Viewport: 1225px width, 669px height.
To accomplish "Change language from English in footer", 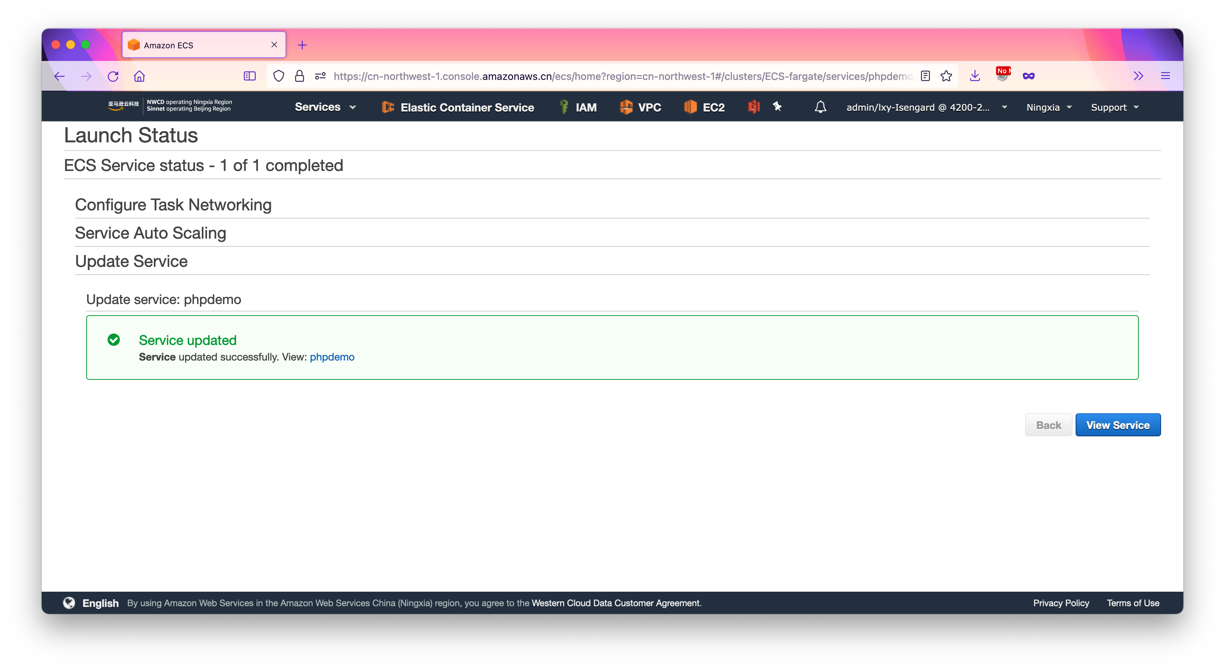I will pos(100,603).
